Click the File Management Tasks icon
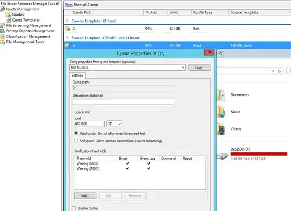The image size is (291, 211). pyautogui.click(x=3, y=42)
